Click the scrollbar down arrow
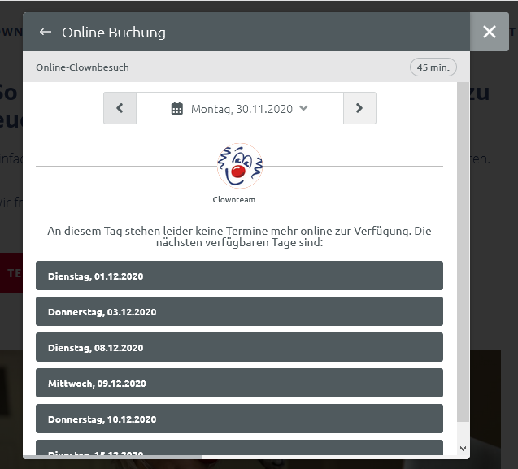 (x=463, y=448)
